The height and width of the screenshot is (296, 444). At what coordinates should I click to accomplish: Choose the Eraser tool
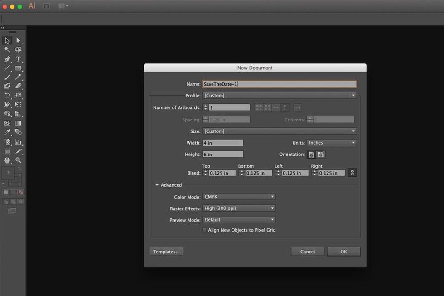click(18, 86)
